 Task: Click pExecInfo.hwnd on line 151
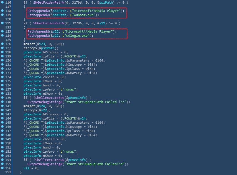pos(37,147)
